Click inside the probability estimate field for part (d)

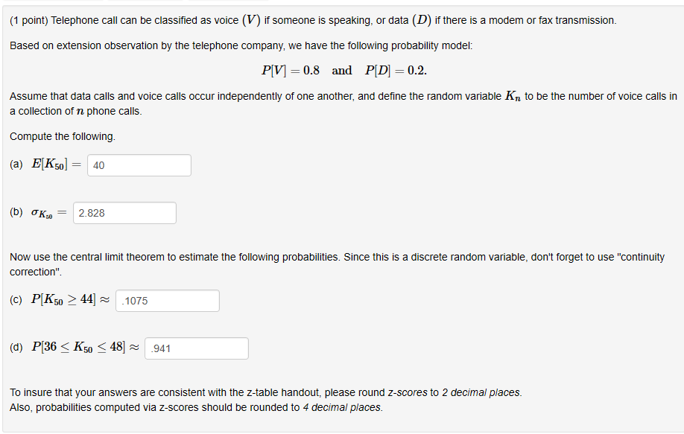[x=196, y=348]
